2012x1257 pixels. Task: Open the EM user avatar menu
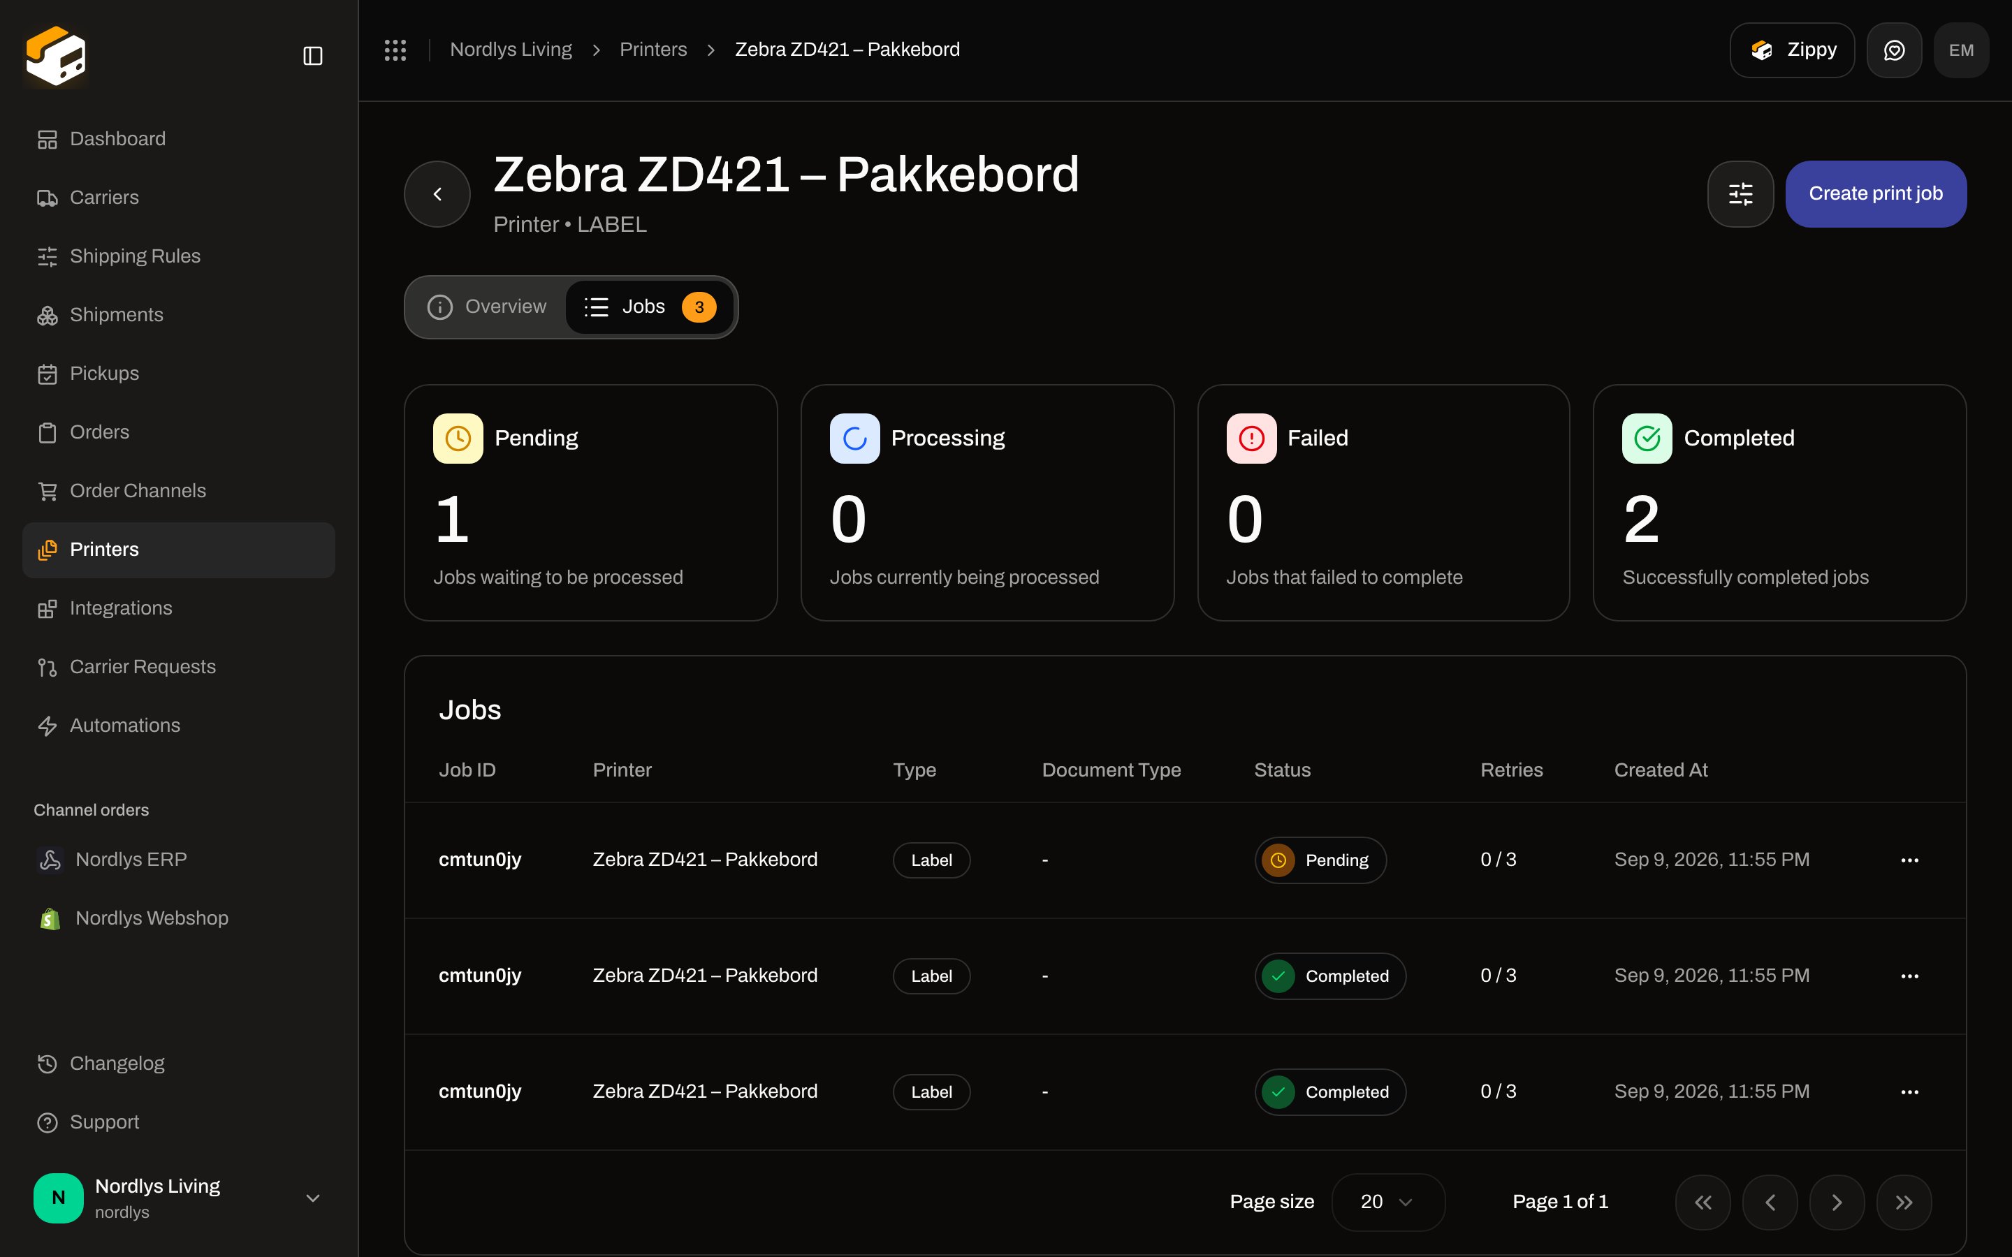(1961, 50)
